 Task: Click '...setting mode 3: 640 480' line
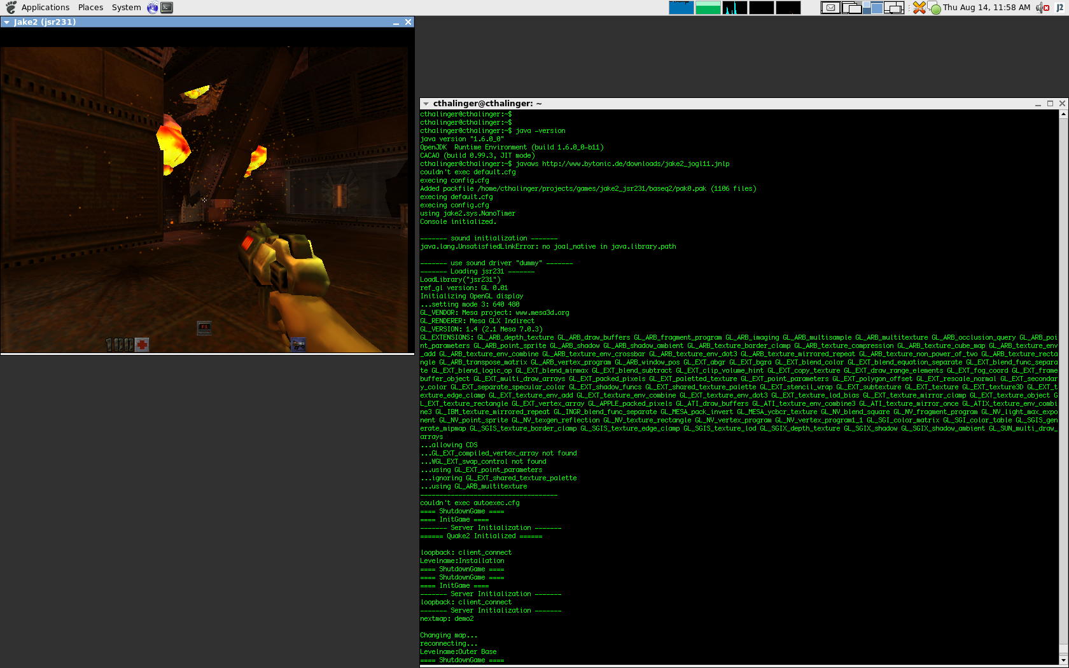tap(470, 305)
